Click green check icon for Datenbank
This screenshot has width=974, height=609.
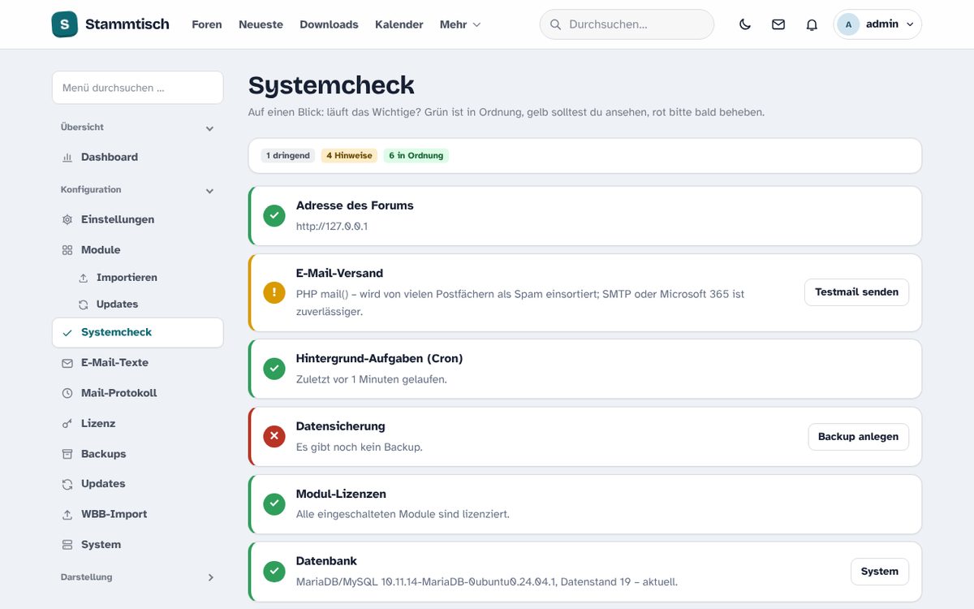(x=274, y=572)
